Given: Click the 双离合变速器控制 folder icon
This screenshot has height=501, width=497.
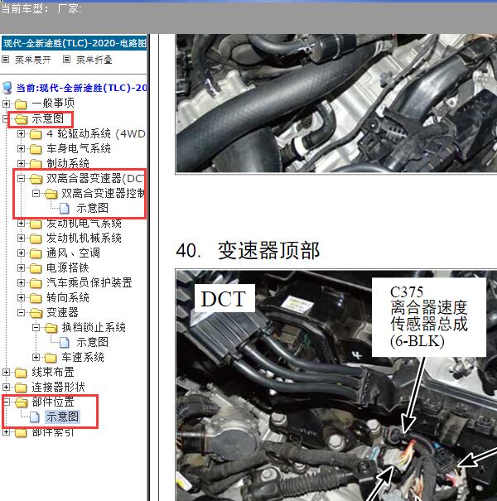Looking at the screenshot, I should point(51,194).
